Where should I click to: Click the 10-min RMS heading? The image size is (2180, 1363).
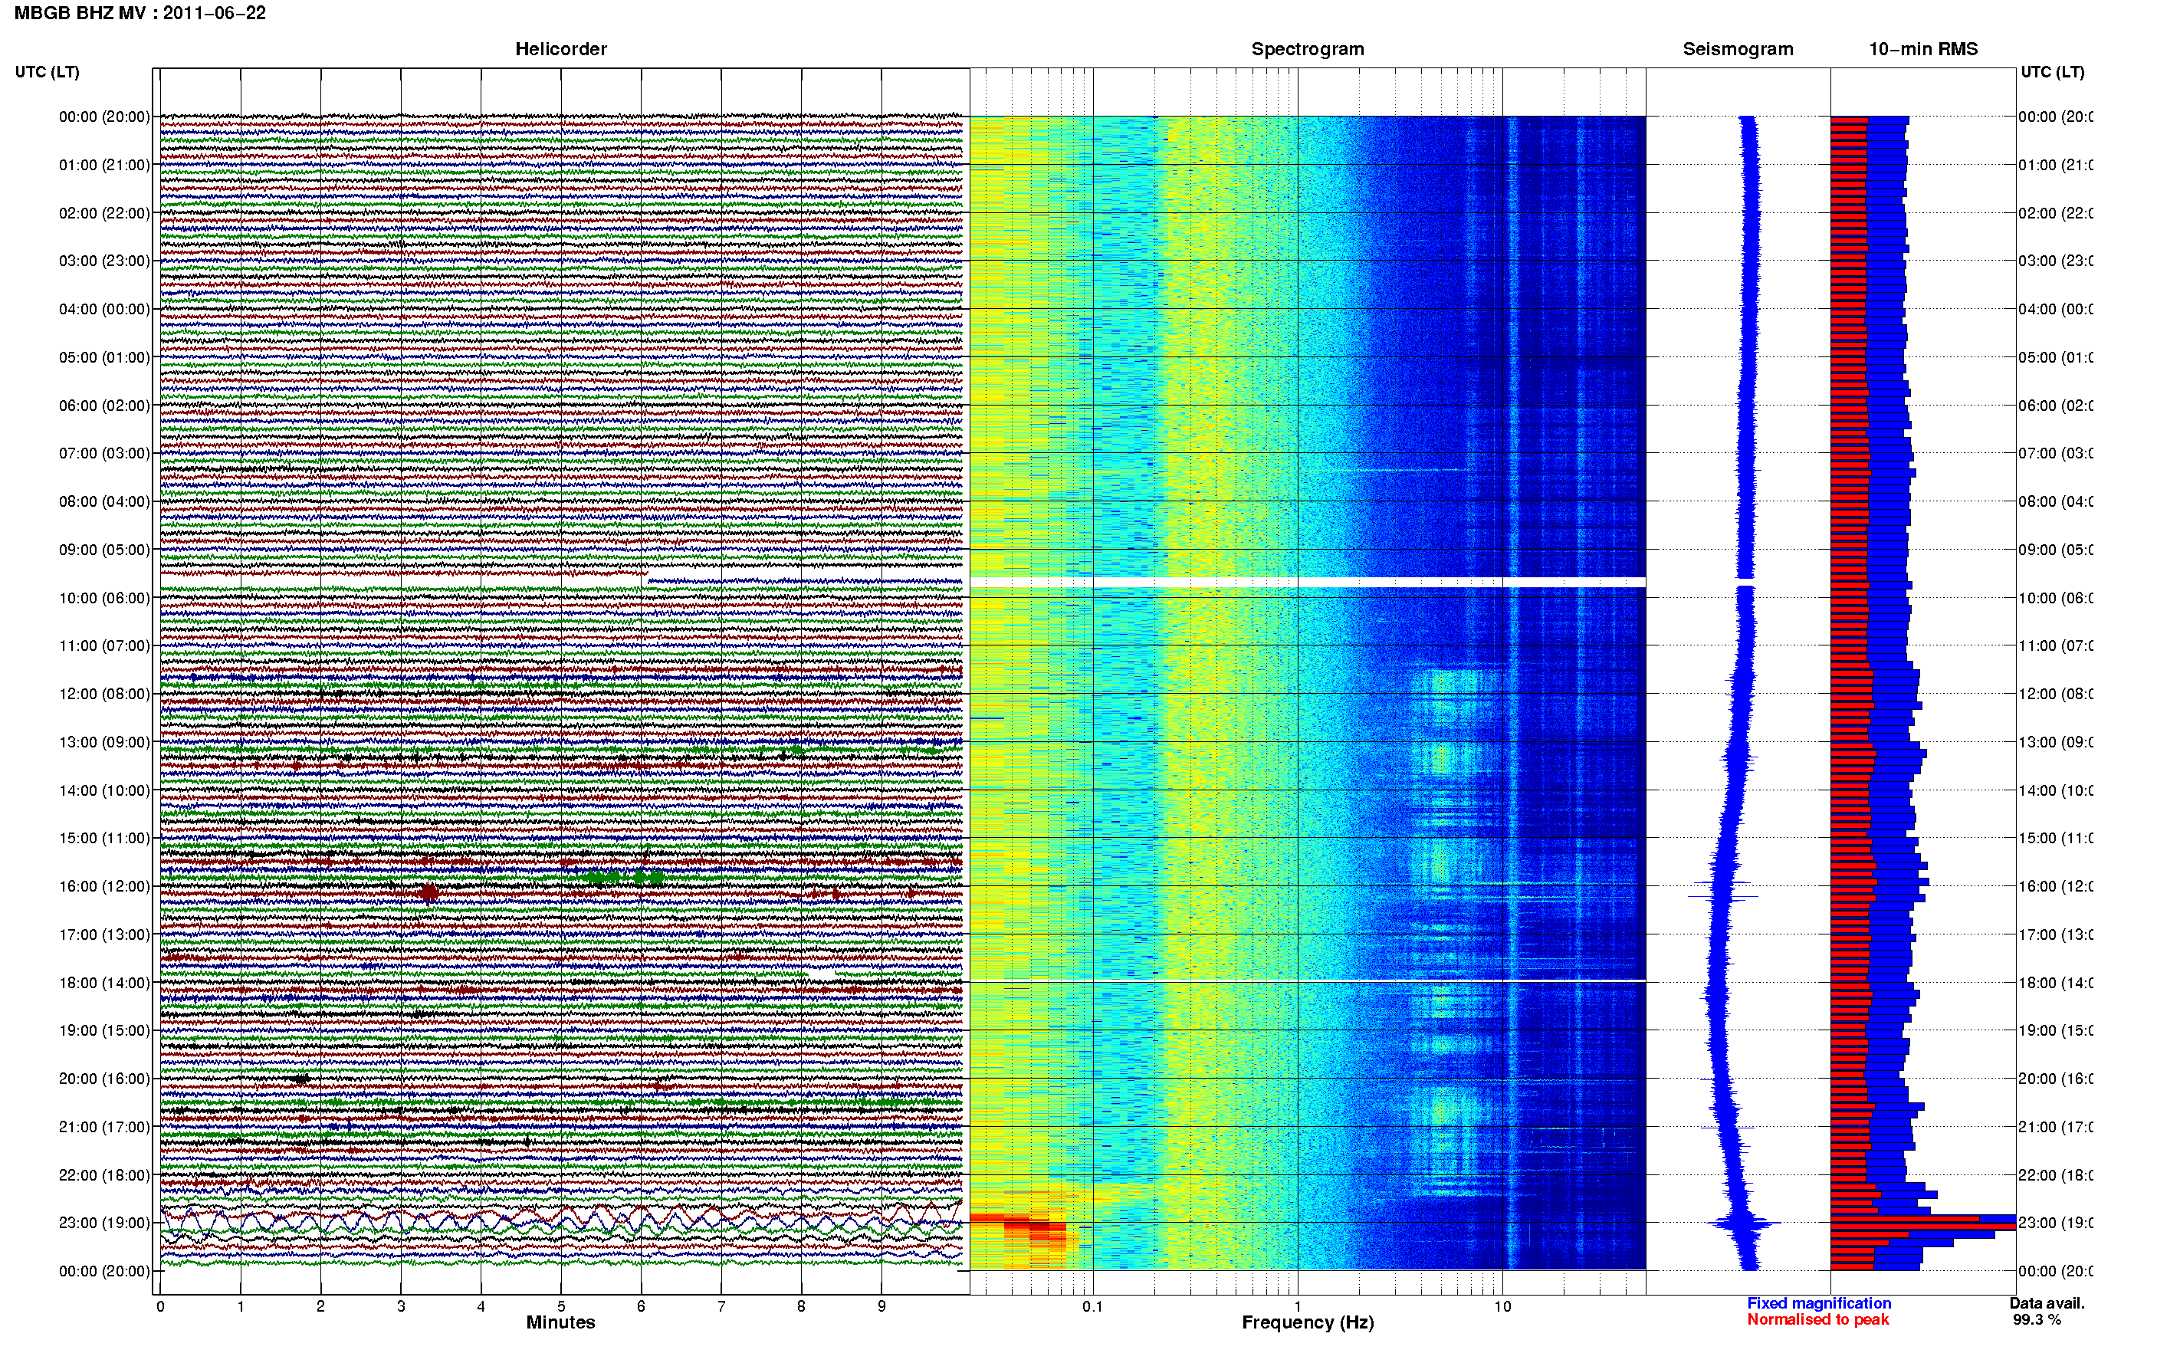click(1923, 50)
